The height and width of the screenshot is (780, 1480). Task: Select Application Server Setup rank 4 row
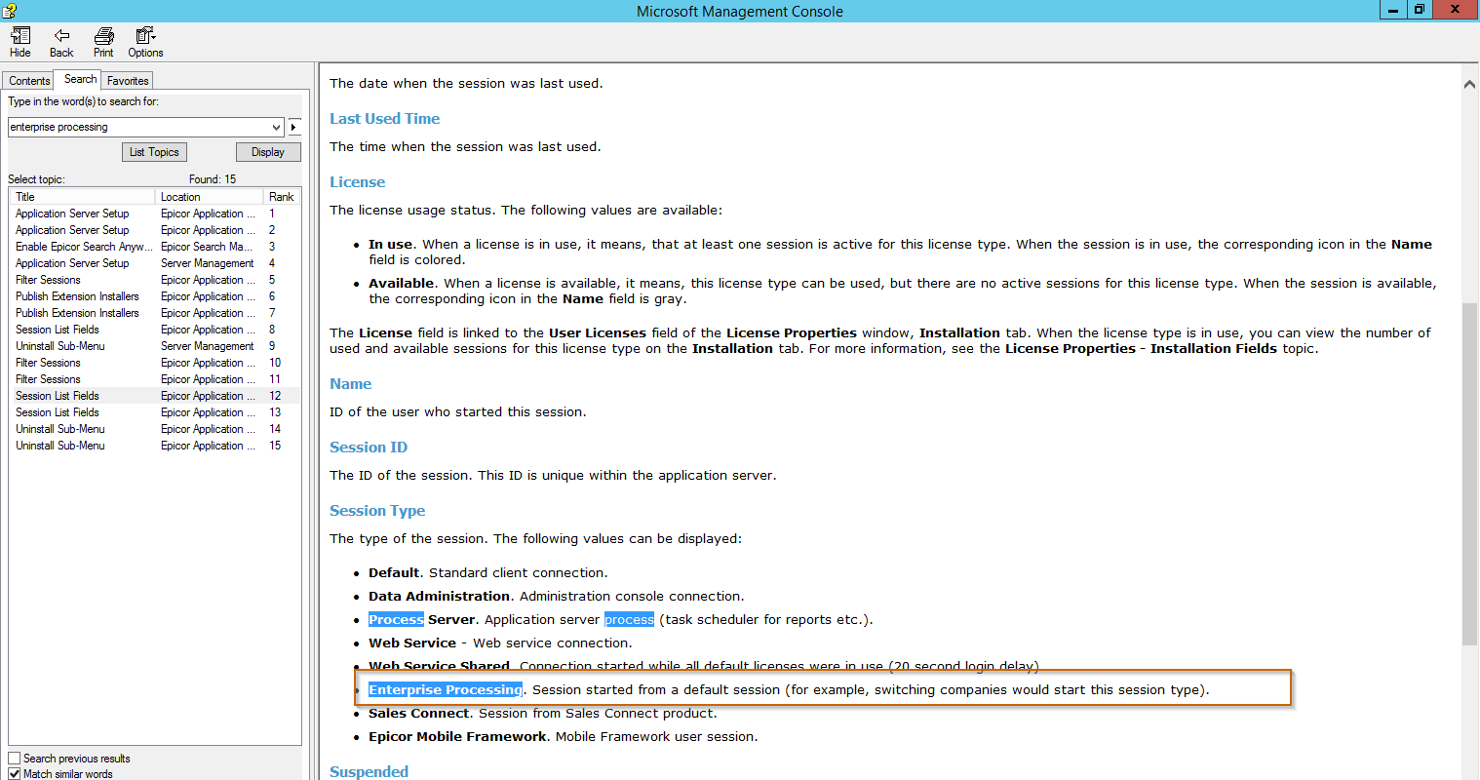(x=155, y=263)
